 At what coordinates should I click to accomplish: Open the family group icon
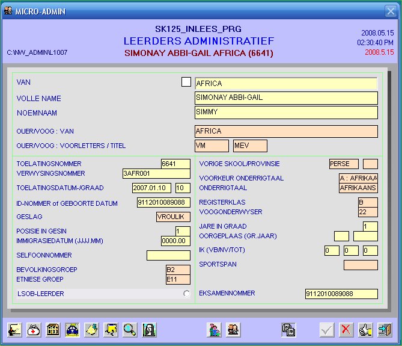[213, 329]
